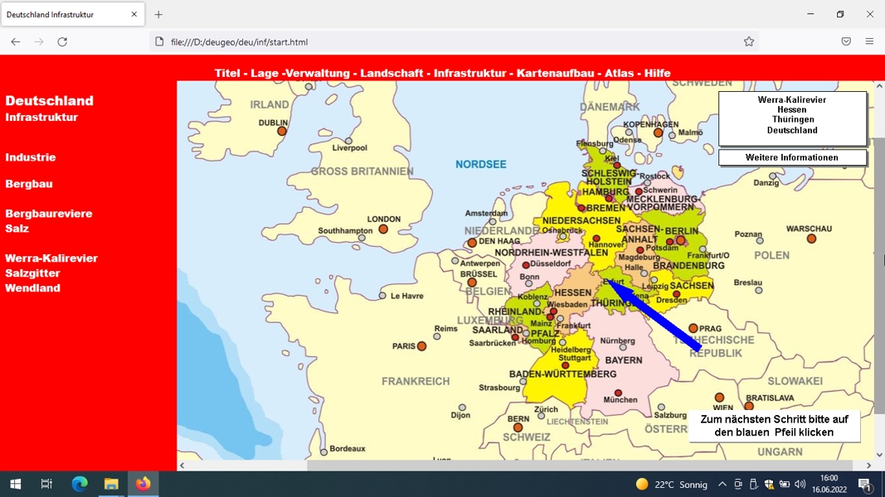The image size is (885, 497).
Task: Open Microsoft Edge from the taskbar
Action: [80, 484]
